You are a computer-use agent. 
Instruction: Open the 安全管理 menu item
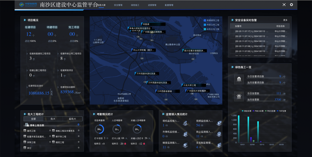[118, 5]
